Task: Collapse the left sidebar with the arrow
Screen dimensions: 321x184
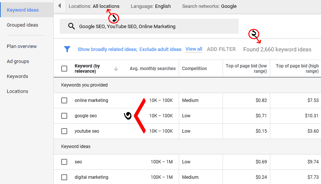Action: point(59,6)
